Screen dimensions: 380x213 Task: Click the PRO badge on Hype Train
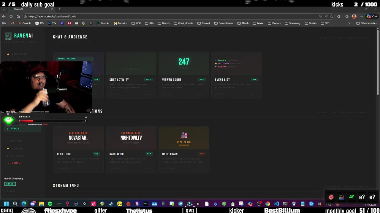[202, 154]
